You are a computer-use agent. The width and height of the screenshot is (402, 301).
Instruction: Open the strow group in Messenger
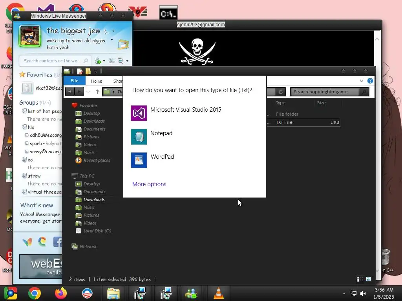34,176
